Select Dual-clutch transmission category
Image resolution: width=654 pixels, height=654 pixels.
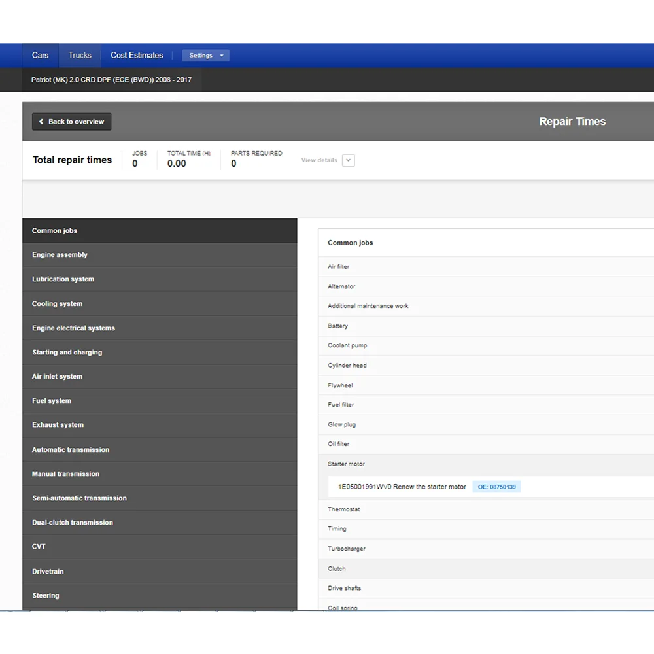[73, 523]
